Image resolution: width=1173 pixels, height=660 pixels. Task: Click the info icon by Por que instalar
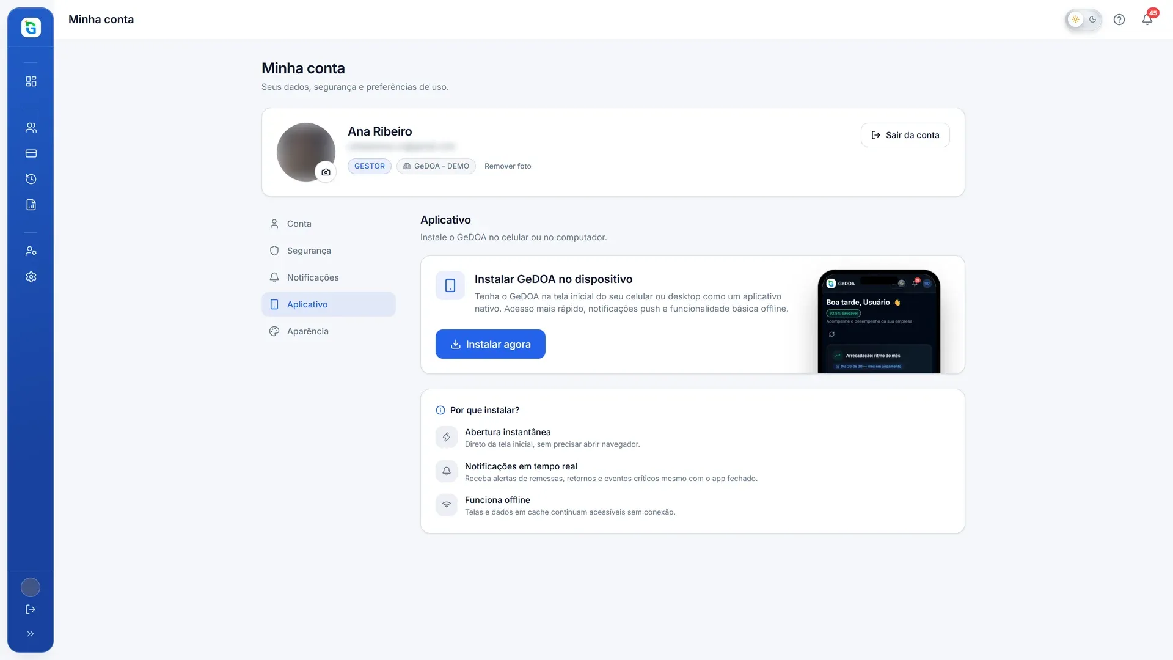pyautogui.click(x=440, y=410)
